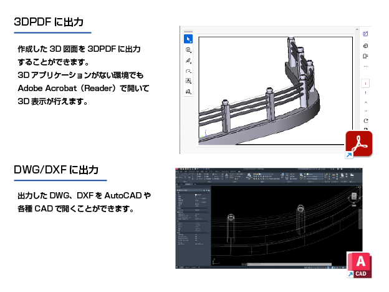
Task: Pick the freehand draw loop tool in Acrobat
Action: [x=188, y=71]
